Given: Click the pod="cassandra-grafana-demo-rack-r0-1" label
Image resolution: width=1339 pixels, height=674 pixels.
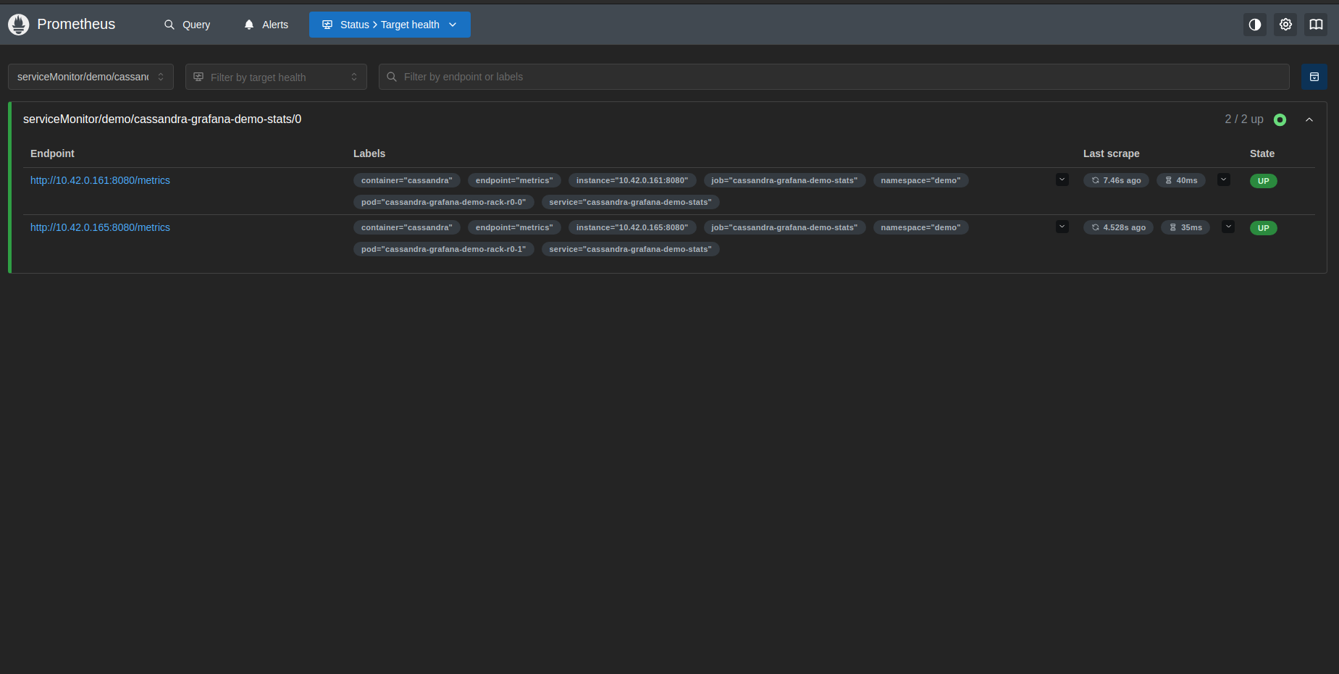Looking at the screenshot, I should point(444,249).
